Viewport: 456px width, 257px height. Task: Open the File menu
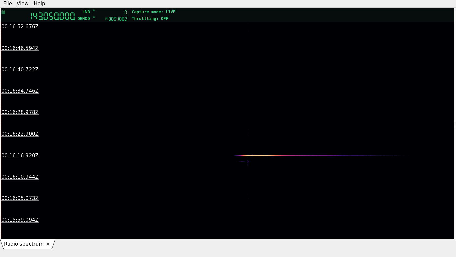[7, 3]
